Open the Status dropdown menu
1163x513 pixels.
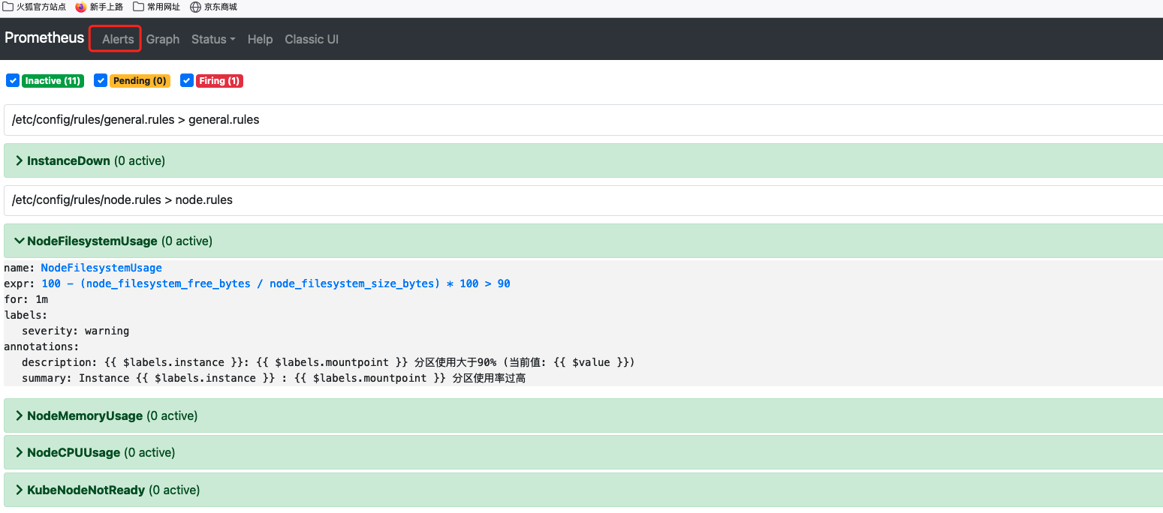[212, 39]
